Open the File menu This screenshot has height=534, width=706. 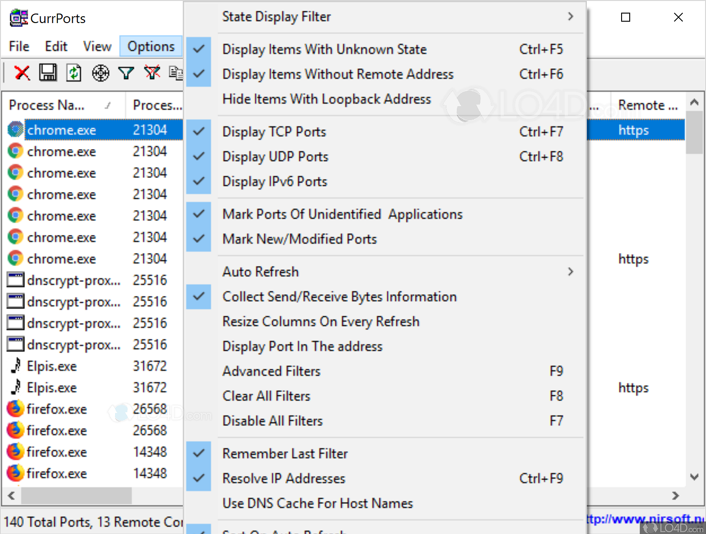click(x=19, y=47)
